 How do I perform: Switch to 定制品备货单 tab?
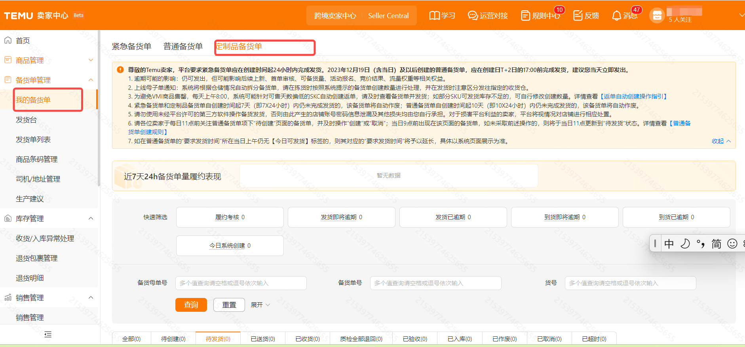(239, 46)
